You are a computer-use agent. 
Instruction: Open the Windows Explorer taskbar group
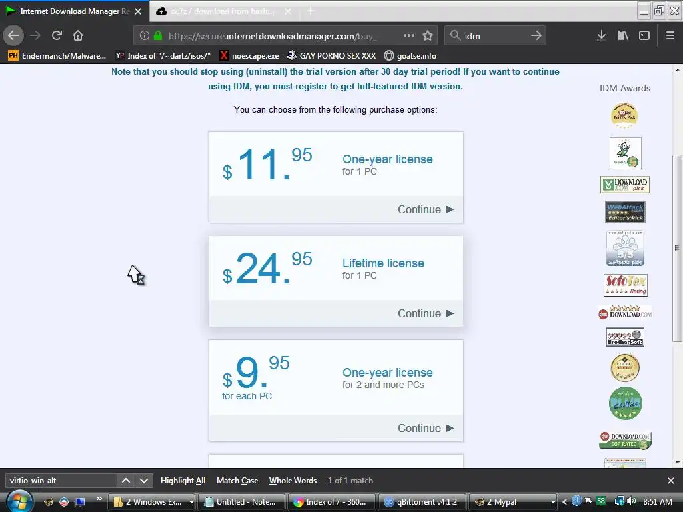(153, 502)
